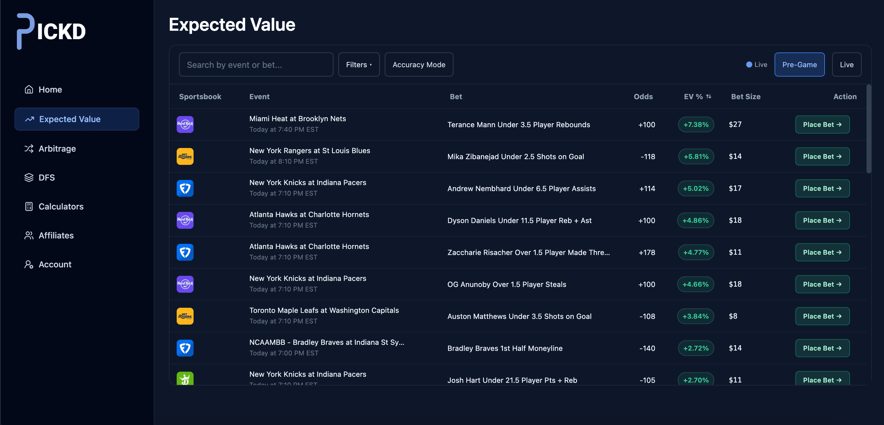Click the FanDuel logo on the Knicks row
This screenshot has width=884, height=425.
click(x=185, y=188)
